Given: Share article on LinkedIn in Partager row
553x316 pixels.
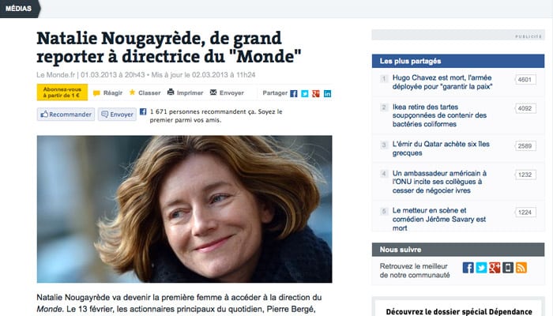Looking at the screenshot, I should [x=327, y=93].
